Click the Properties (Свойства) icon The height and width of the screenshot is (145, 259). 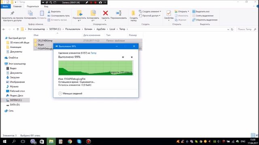click(x=169, y=13)
